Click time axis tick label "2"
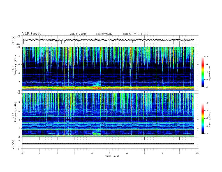The image size is (222, 172). point(57,153)
